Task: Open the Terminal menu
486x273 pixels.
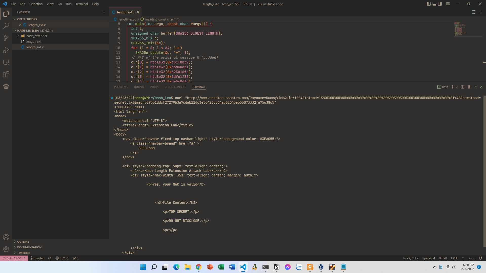Action: (82, 4)
